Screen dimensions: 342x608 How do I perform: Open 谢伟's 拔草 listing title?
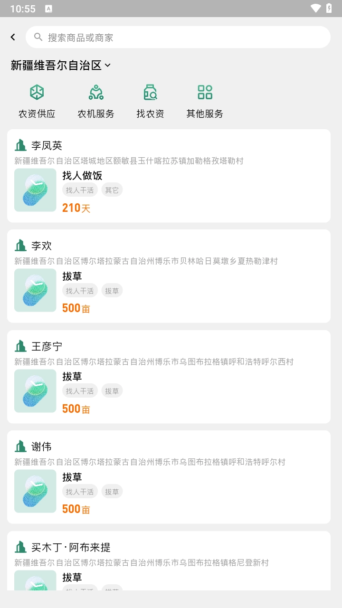(x=72, y=477)
